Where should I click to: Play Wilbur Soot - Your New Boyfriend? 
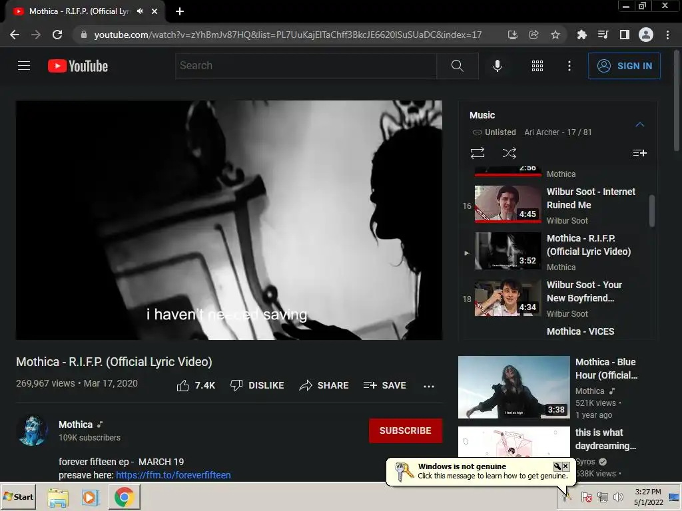(555, 299)
